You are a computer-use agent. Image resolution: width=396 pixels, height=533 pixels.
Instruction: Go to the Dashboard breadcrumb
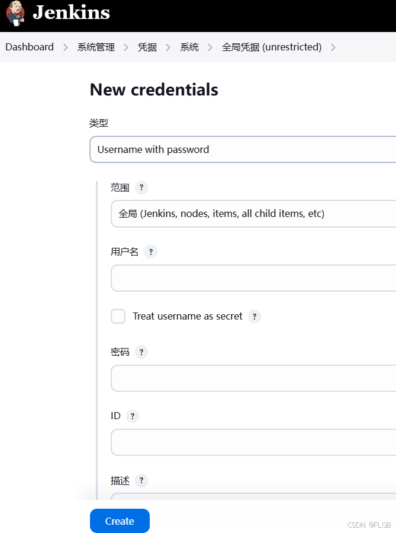click(x=29, y=47)
